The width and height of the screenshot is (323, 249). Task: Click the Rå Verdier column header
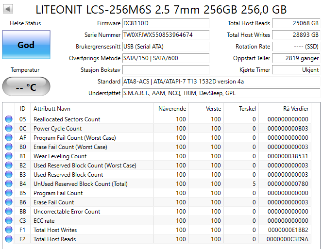coord(285,109)
